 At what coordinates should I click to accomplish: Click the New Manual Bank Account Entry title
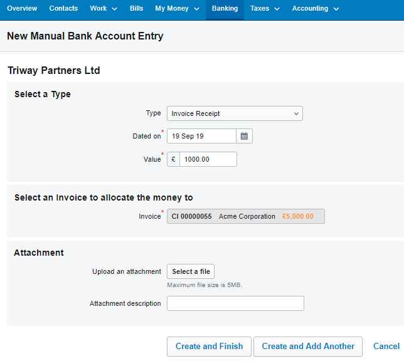click(x=85, y=36)
